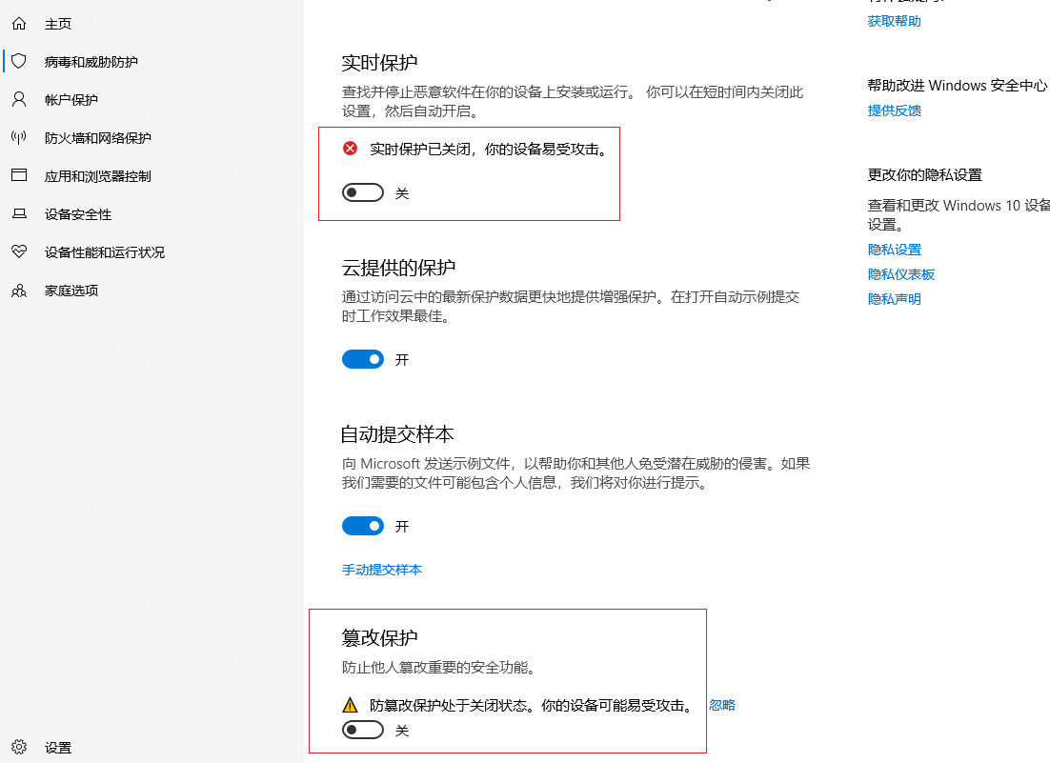
Task: Click the family options people icon
Action: pos(19,291)
